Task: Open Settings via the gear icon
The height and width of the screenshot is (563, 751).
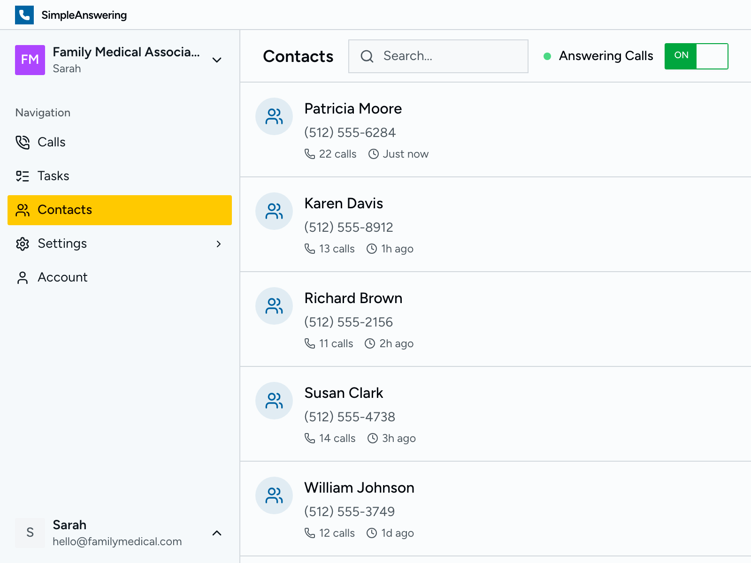Action: 23,243
